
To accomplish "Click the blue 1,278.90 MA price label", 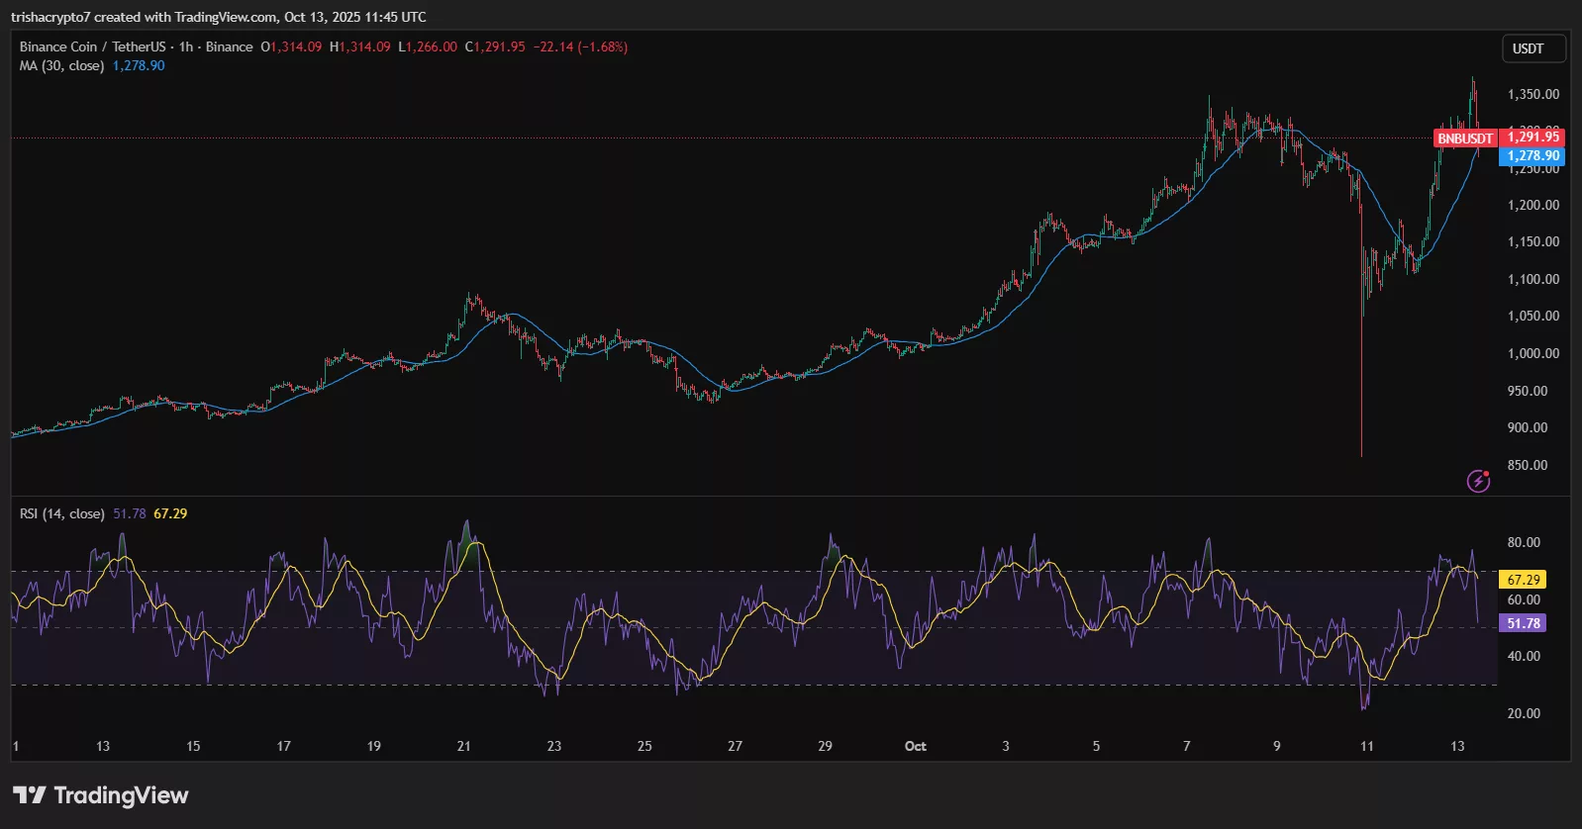I will 1533,155.
